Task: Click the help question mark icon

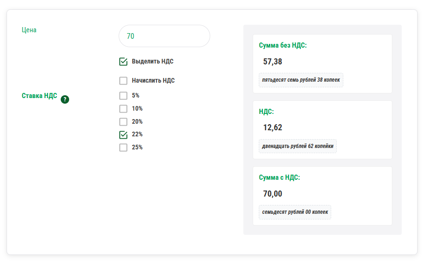Action: (65, 99)
